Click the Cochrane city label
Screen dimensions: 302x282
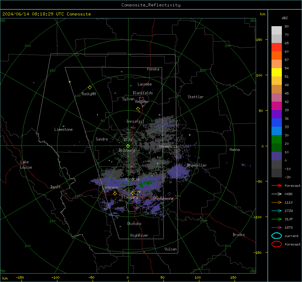coord(110,187)
